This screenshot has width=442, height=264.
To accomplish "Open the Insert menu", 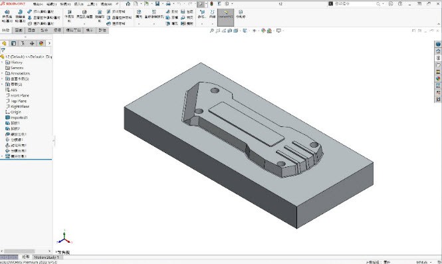I will (78, 4).
